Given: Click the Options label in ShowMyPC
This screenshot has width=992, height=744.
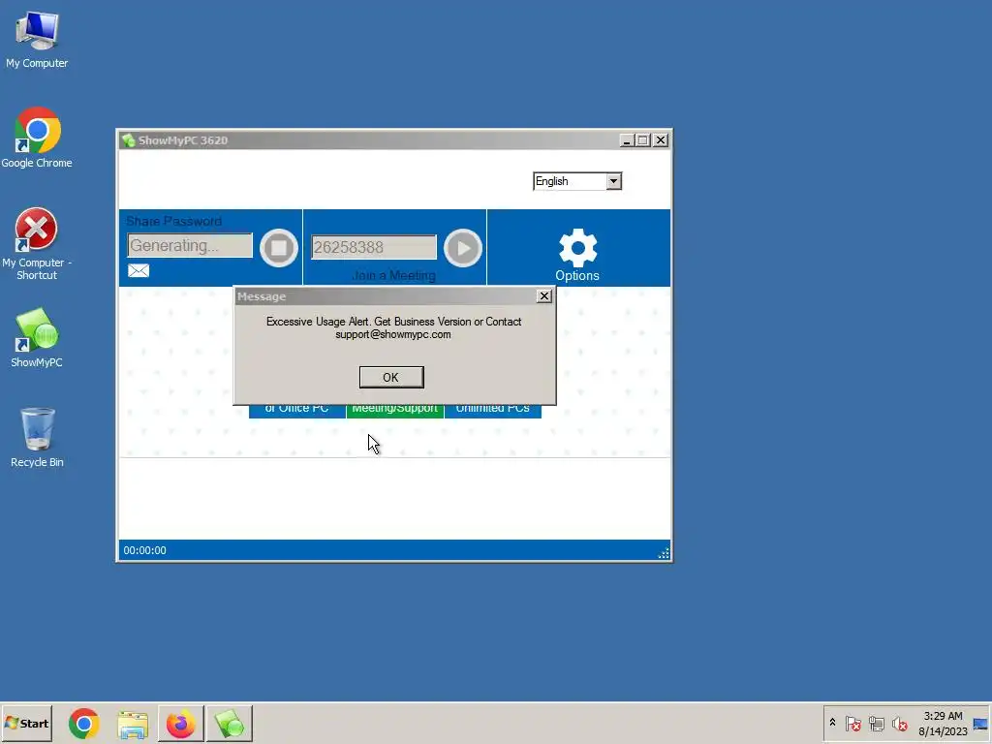Looking at the screenshot, I should coord(577,276).
